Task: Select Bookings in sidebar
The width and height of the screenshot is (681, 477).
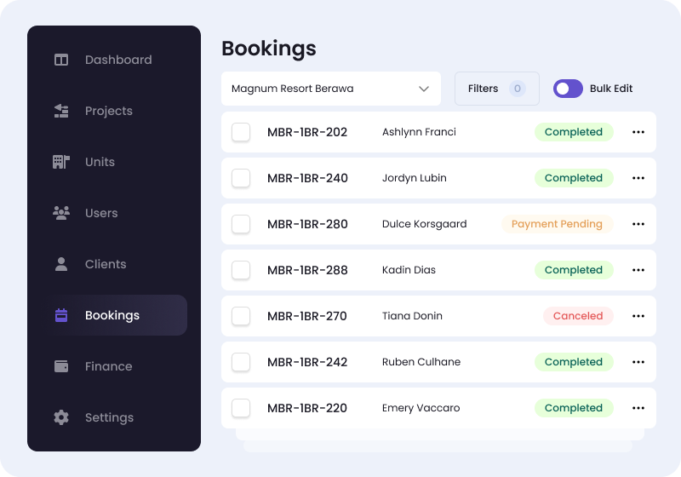Action: pyautogui.click(x=112, y=315)
